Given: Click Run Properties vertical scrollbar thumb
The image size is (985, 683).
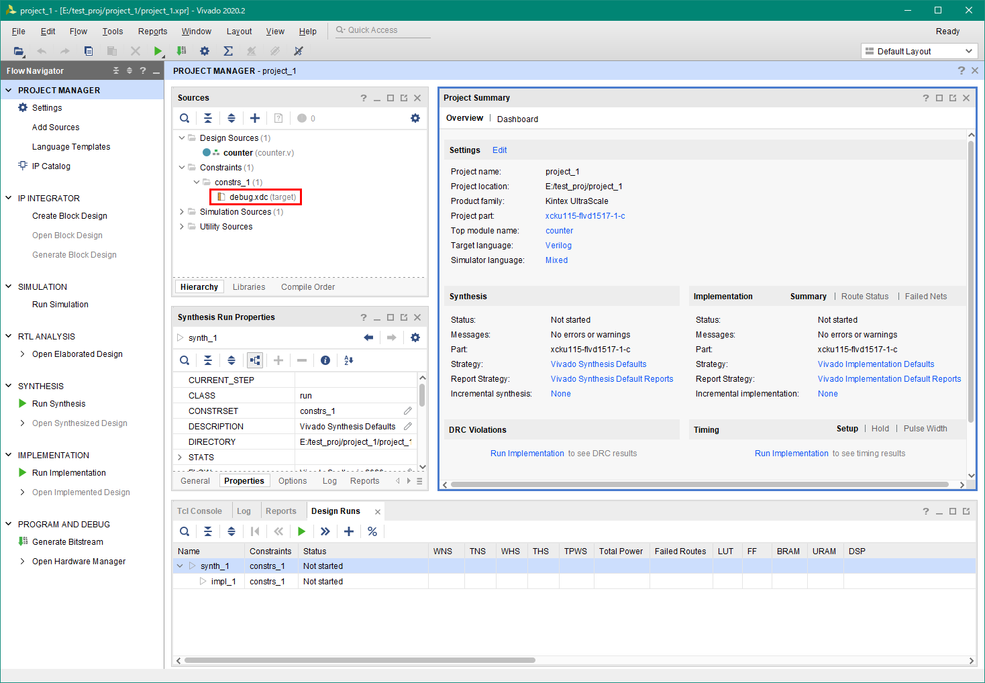Looking at the screenshot, I should 422,395.
